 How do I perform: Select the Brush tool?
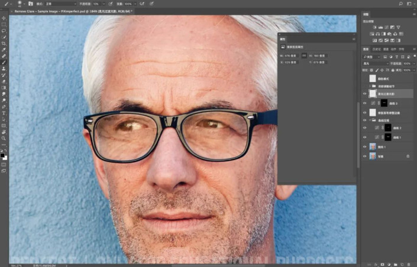pos(4,62)
